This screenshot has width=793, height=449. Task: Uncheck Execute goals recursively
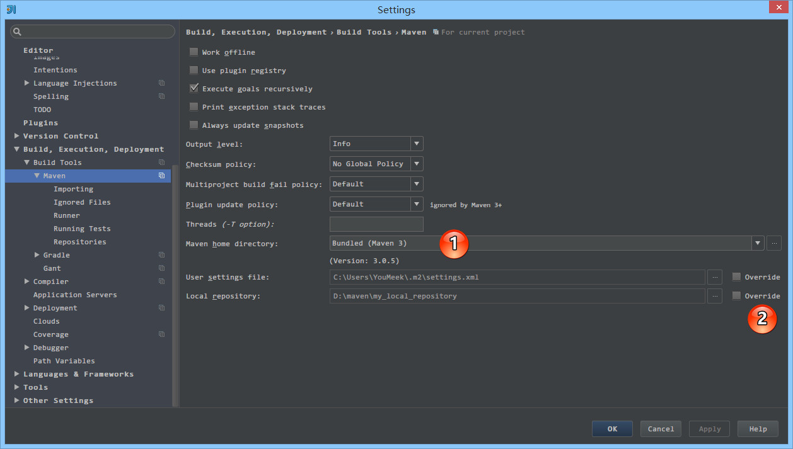coord(194,88)
